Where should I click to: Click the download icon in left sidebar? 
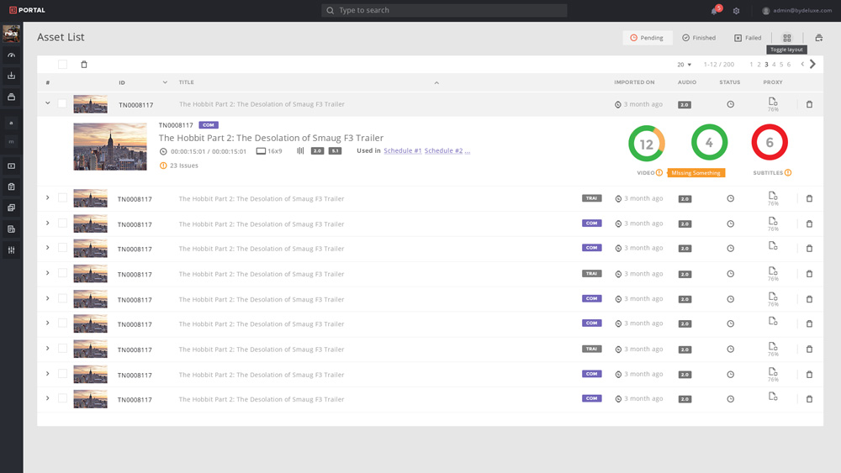[x=12, y=76]
